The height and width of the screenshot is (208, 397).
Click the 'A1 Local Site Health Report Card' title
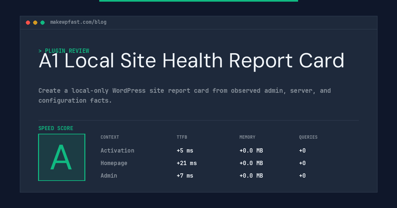click(192, 61)
